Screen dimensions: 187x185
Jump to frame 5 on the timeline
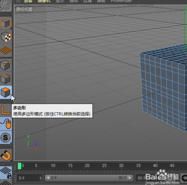click(x=36, y=166)
